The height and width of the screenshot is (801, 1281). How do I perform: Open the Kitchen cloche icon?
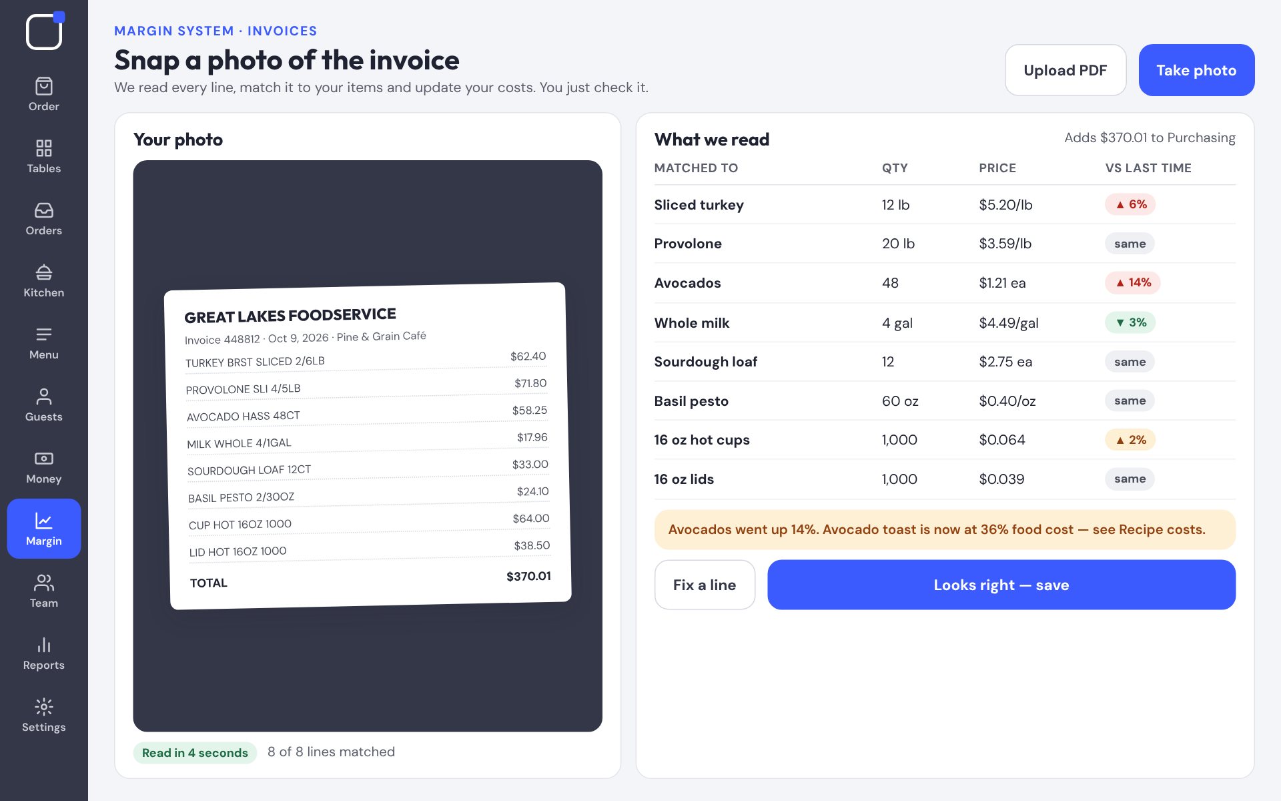point(44,272)
